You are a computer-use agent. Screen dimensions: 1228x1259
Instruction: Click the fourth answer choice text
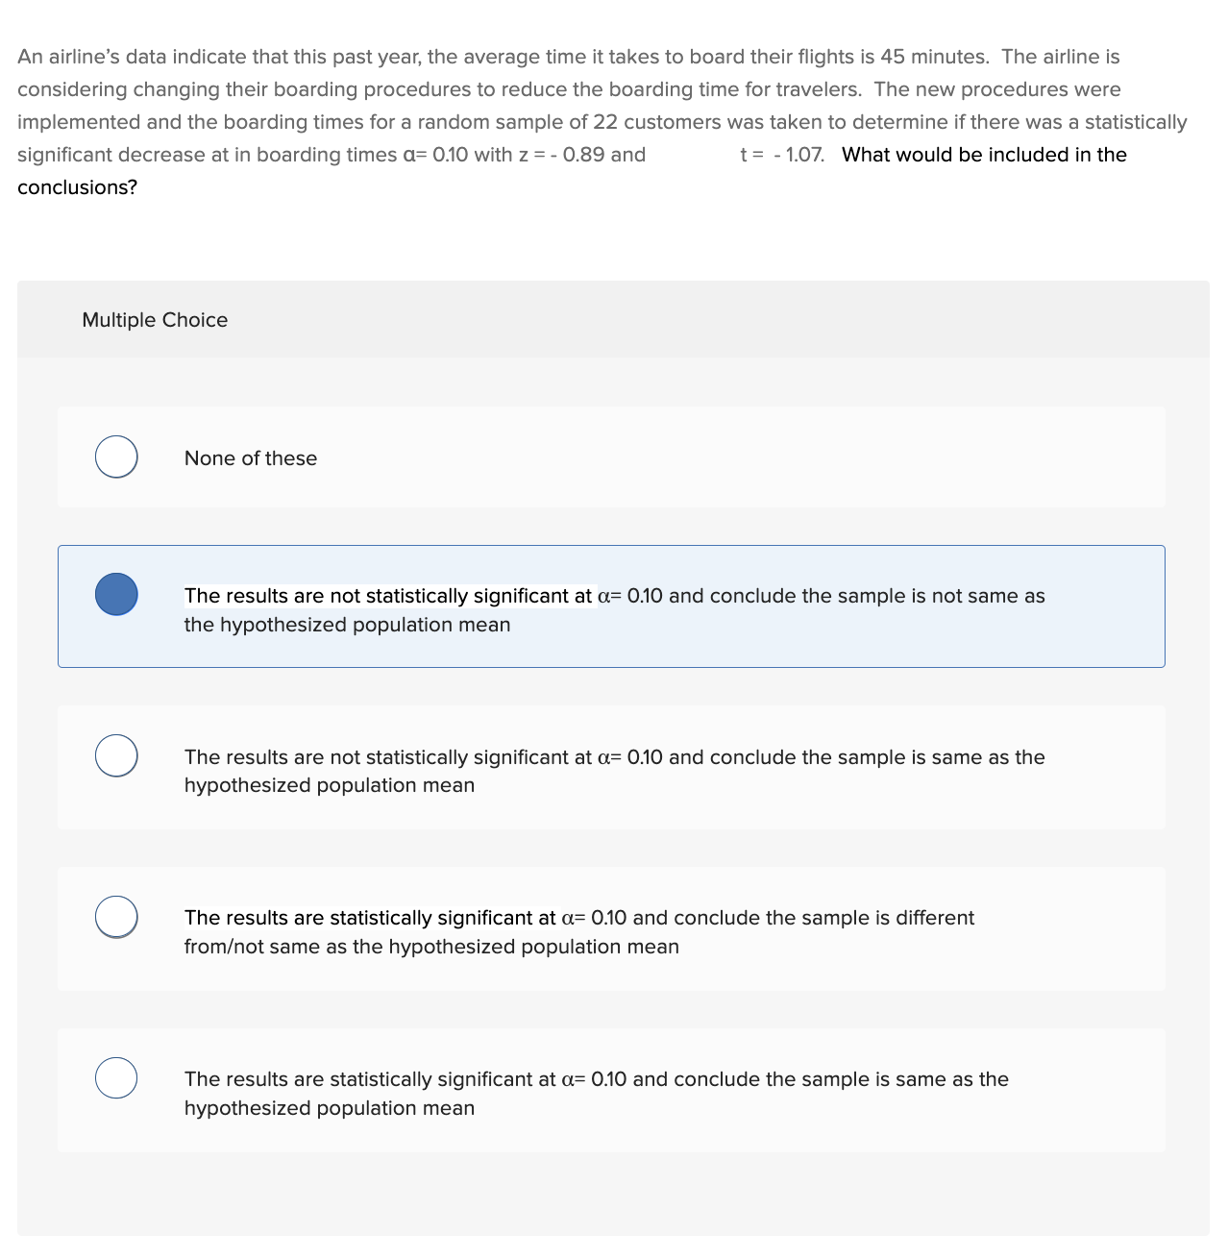click(x=577, y=931)
